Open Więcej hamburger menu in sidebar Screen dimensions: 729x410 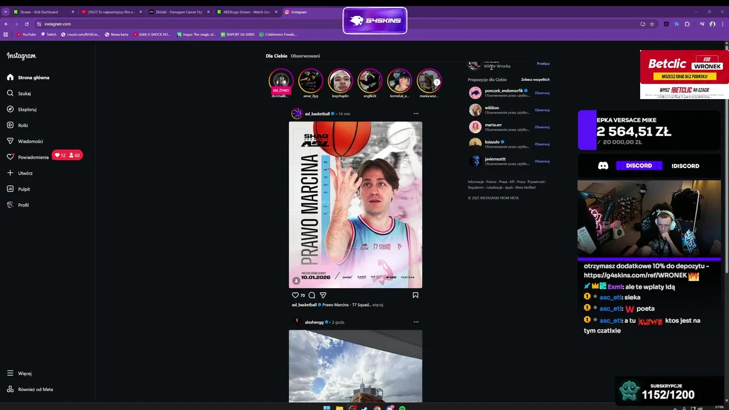(10, 374)
